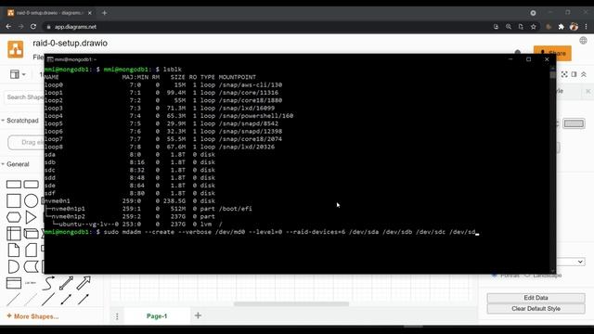This screenshot has height=334, width=594.
Task: Click the browser Back arrow
Action: pos(8,27)
